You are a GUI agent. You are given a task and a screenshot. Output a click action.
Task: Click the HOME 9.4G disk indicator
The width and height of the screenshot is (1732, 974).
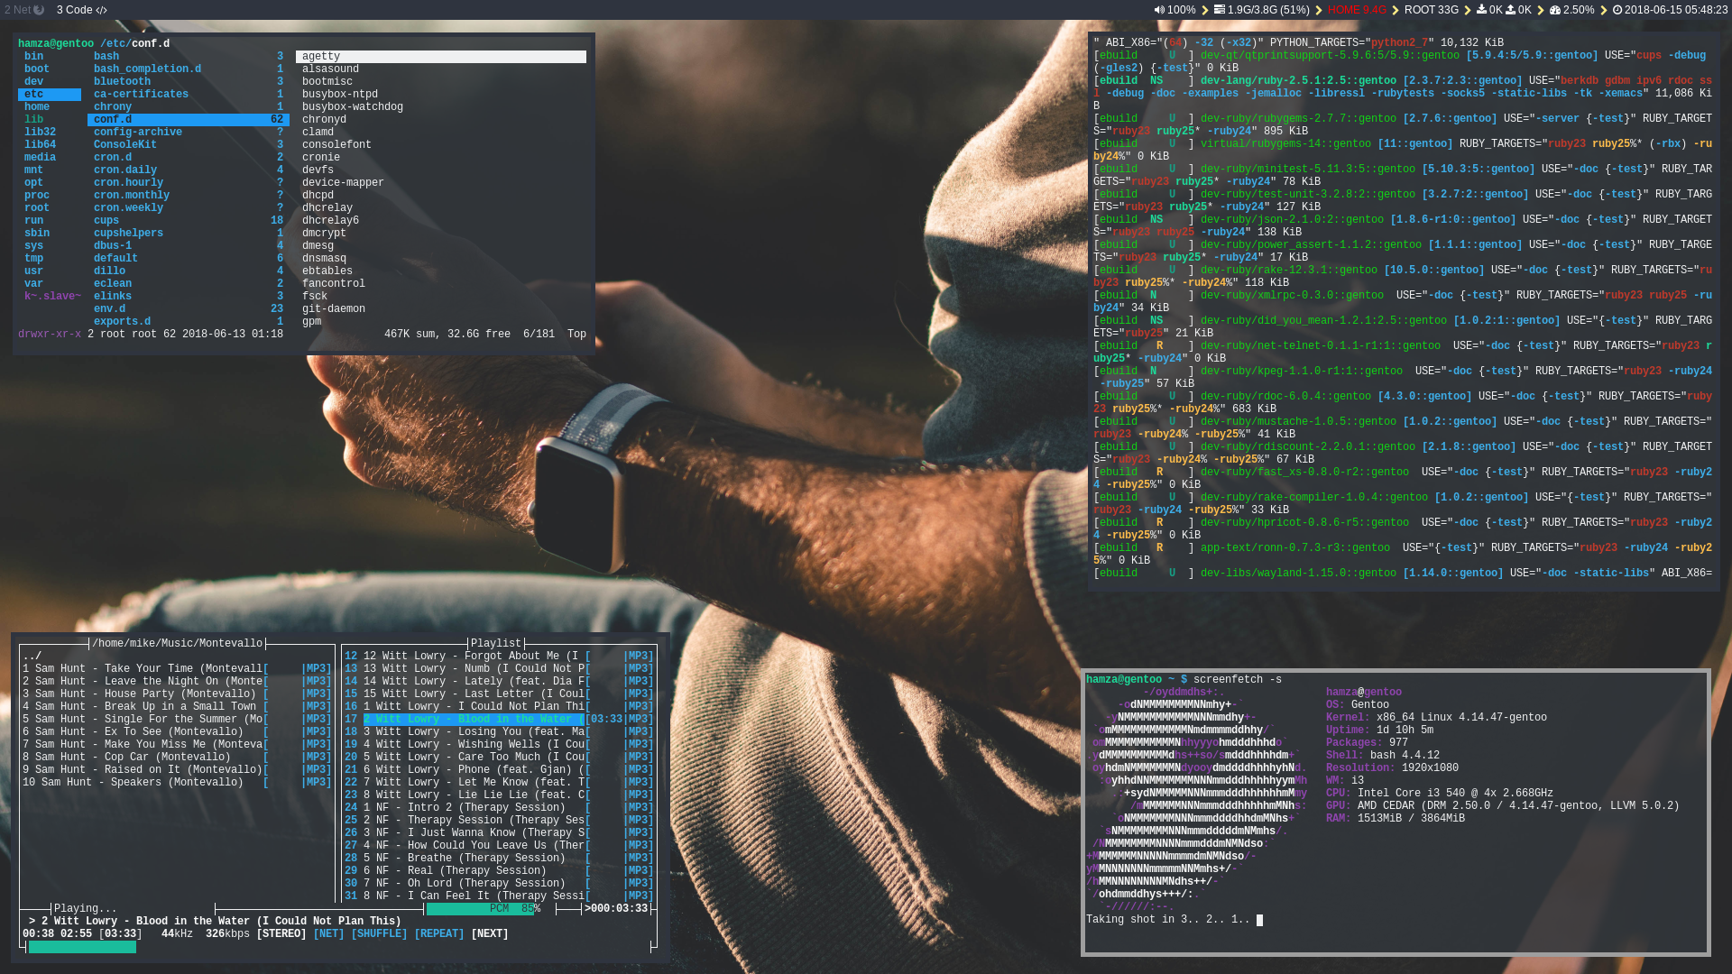[x=1356, y=10]
